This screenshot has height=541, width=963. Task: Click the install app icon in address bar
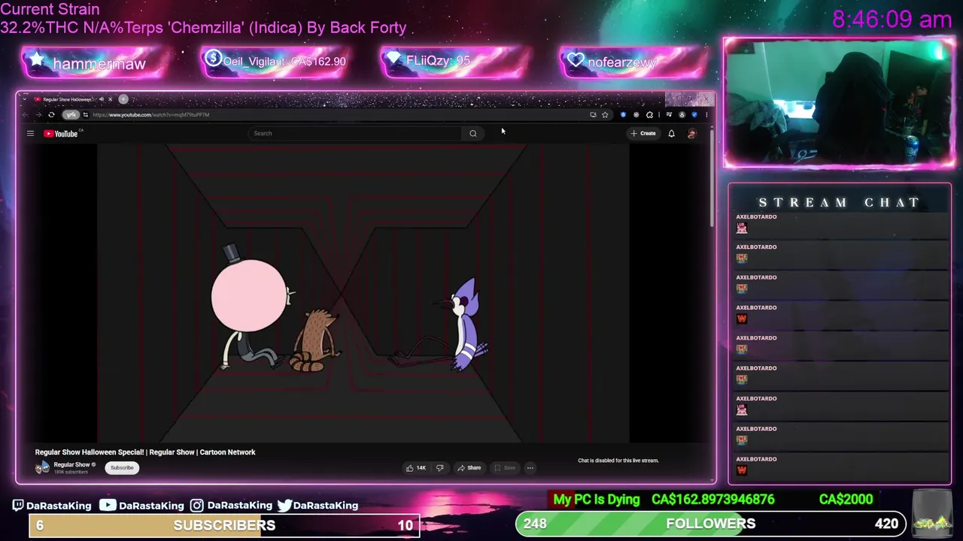(x=593, y=115)
